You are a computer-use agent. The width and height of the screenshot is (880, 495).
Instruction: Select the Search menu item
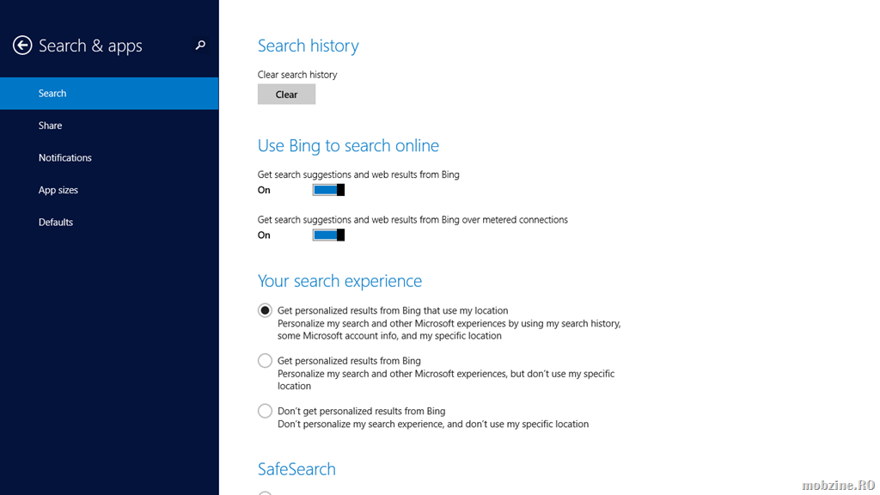[109, 93]
